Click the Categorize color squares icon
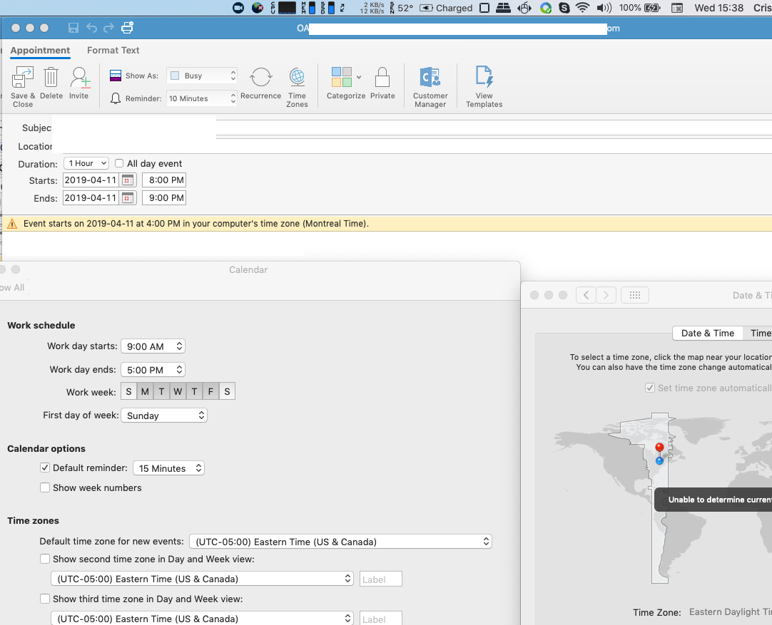This screenshot has height=625, width=772. tap(342, 77)
